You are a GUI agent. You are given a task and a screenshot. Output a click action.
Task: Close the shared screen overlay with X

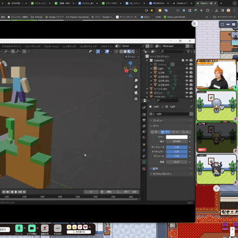coord(195,24)
